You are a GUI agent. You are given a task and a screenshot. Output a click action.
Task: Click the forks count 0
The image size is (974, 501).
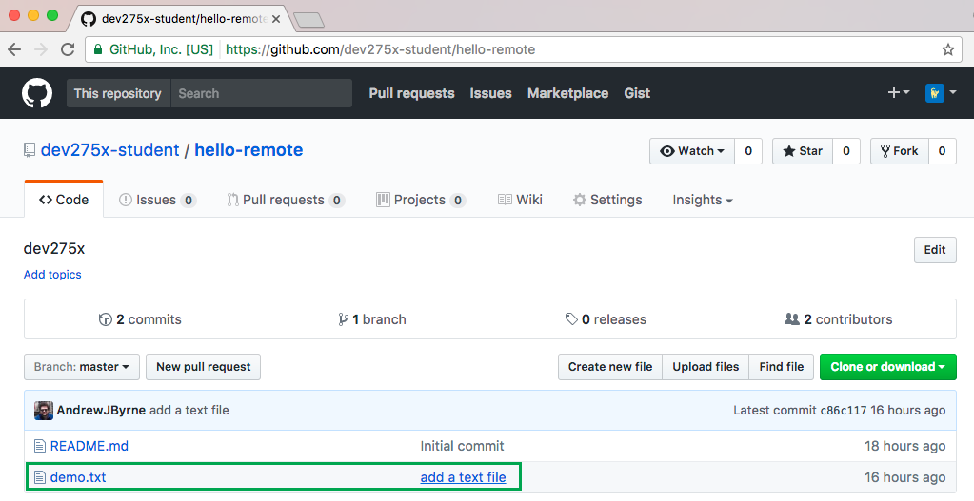click(943, 151)
